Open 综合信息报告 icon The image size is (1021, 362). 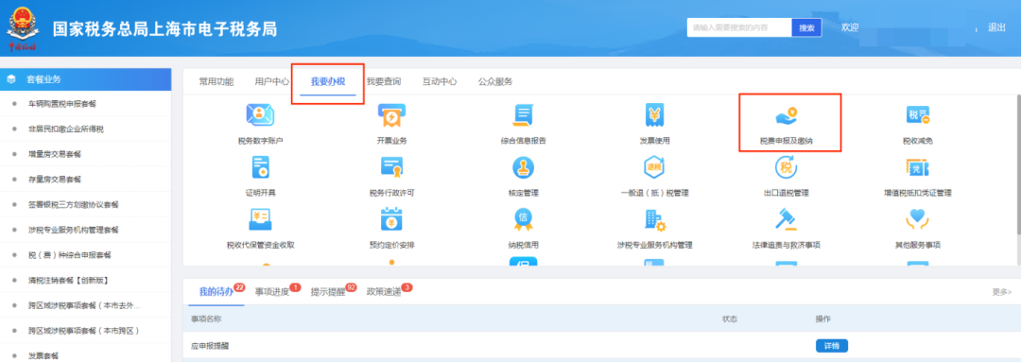[x=524, y=115]
